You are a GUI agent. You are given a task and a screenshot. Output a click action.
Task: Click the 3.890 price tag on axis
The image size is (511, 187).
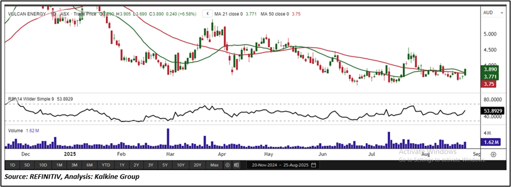490,70
